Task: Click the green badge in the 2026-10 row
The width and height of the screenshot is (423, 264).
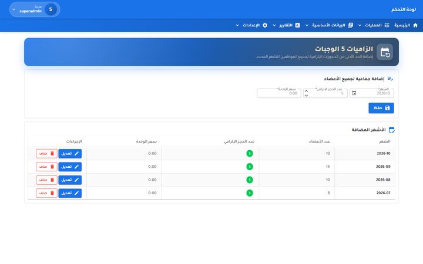Action: pyautogui.click(x=250, y=154)
